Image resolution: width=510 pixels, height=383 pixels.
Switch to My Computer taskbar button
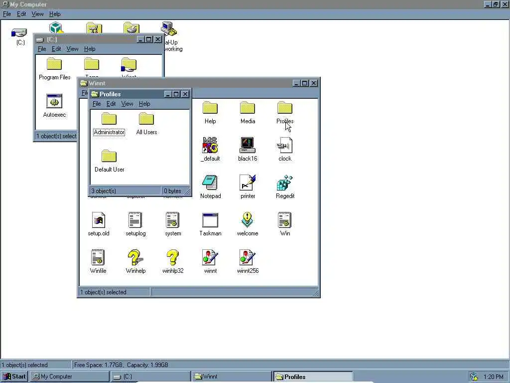click(x=69, y=377)
